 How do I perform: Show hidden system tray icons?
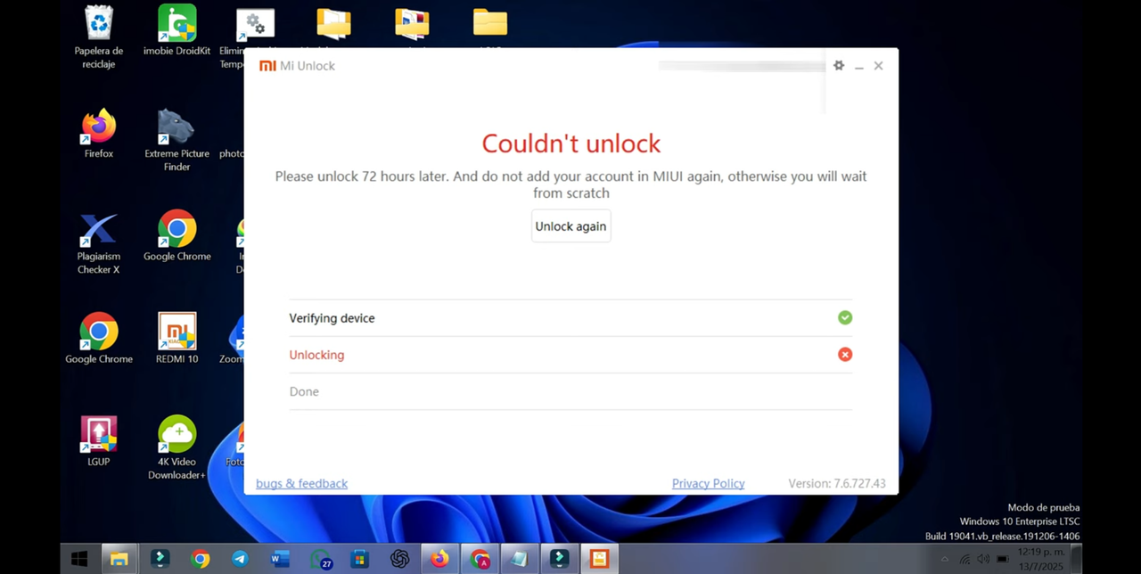tap(945, 559)
